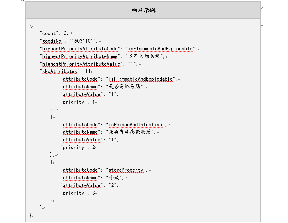Click the "storeProperty" attribute code value
Screen dimensions: 288x223
click(126, 170)
